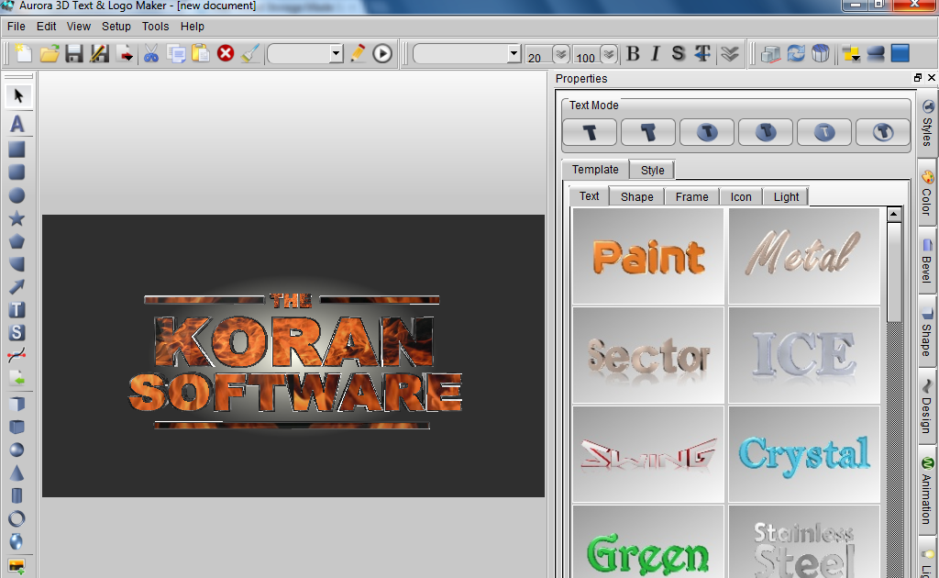The image size is (939, 578).
Task: Click the solid blue square icon
Action: pos(900,53)
